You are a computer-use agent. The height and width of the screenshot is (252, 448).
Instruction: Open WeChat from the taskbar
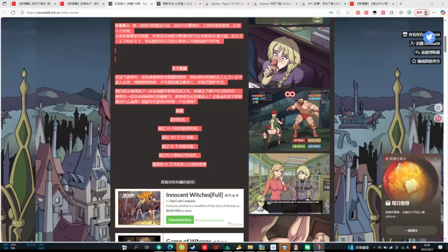(307, 248)
